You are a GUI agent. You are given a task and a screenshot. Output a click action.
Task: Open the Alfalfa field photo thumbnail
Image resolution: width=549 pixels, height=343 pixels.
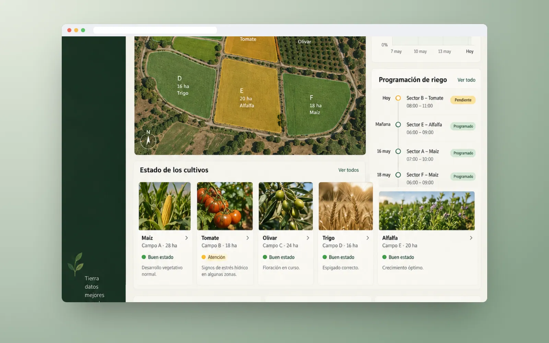[x=427, y=211]
